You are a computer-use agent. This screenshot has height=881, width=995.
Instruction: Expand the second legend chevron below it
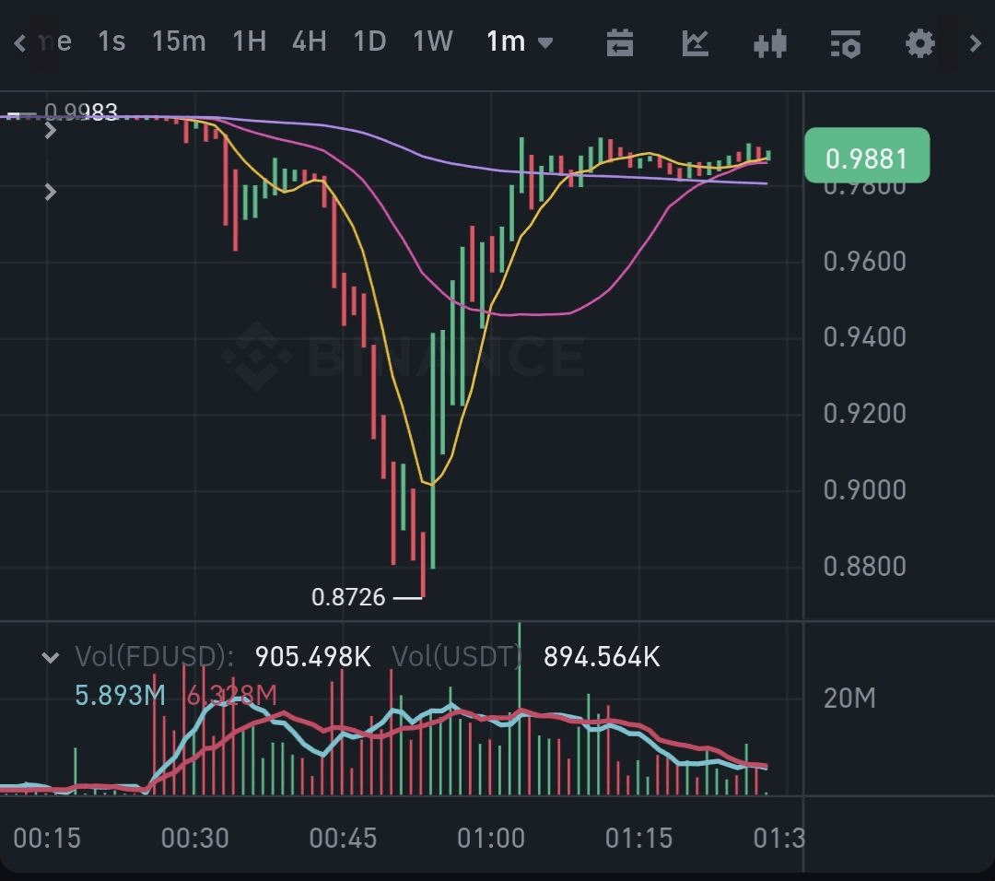pos(51,193)
